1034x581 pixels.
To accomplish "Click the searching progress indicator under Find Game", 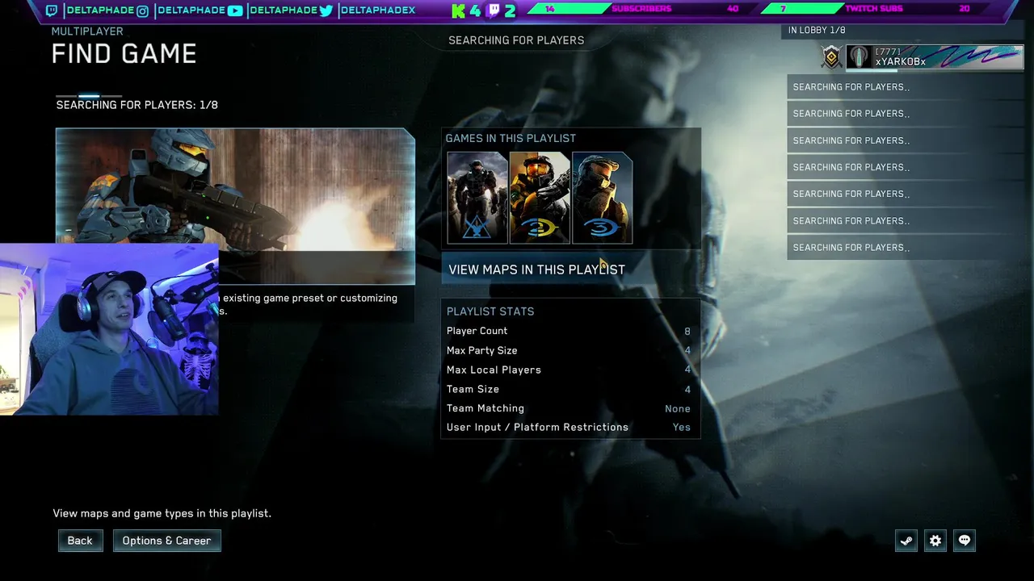I will pyautogui.click(x=89, y=96).
